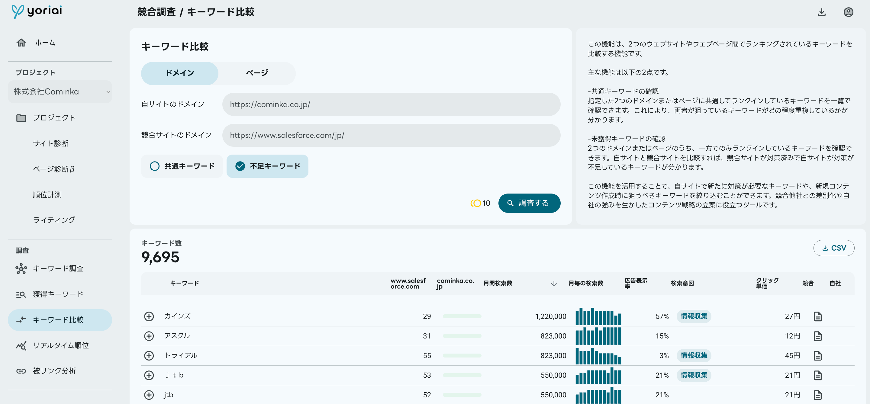870x404 pixels.
Task: Expand the jtb row plus button
Action: pyautogui.click(x=149, y=395)
